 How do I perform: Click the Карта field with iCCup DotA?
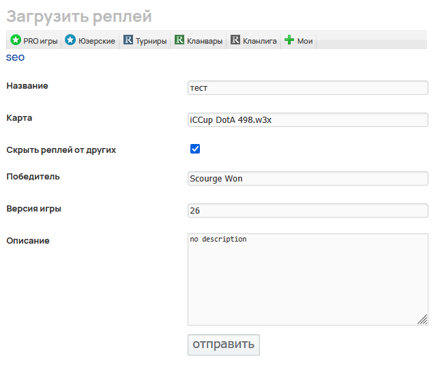[x=308, y=119]
